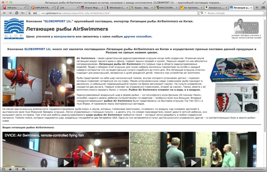Close the Акула tab
The width and height of the screenshot is (267, 172).
tap(152, 8)
